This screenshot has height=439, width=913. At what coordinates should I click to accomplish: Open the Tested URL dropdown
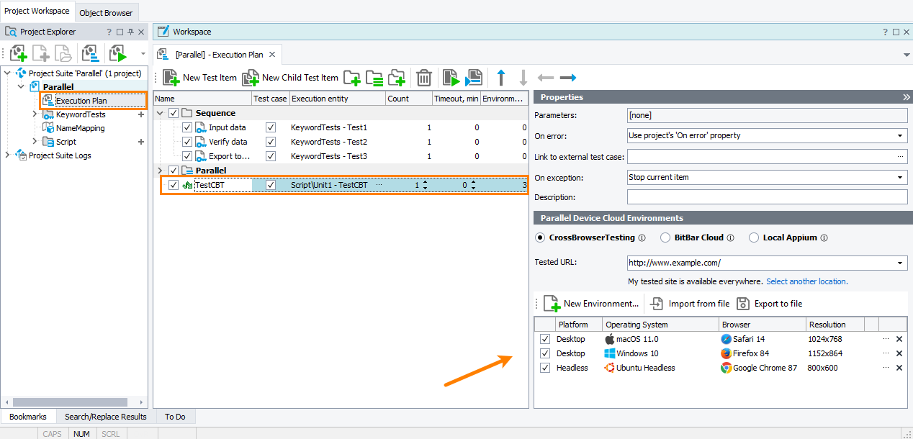[x=901, y=263]
